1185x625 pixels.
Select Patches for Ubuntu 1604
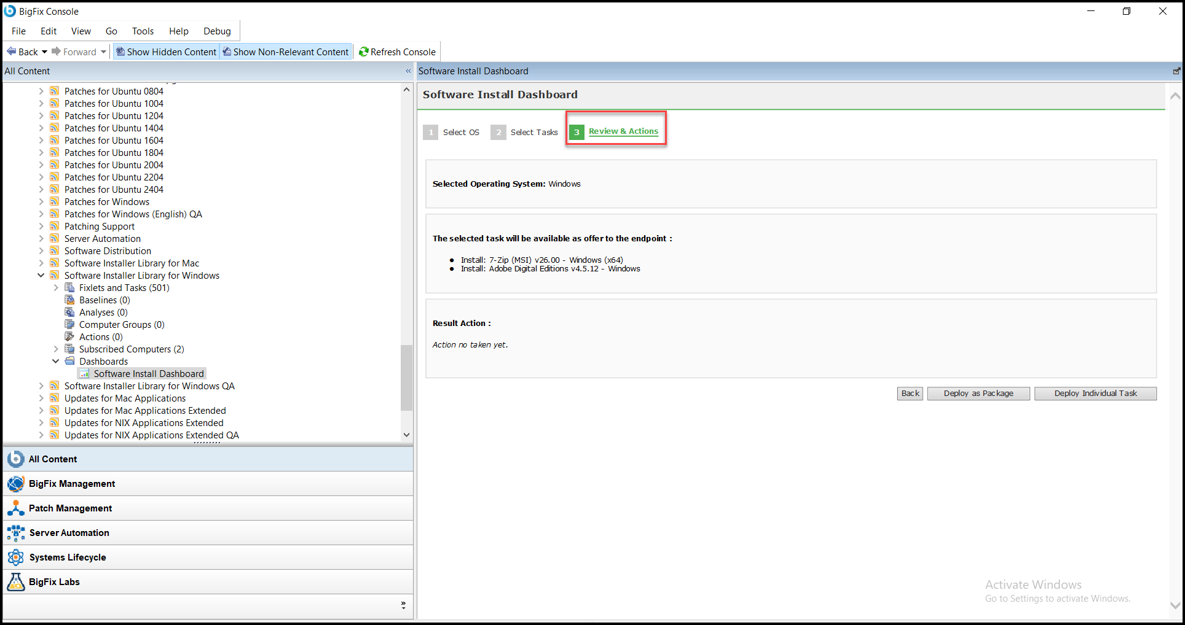point(114,140)
